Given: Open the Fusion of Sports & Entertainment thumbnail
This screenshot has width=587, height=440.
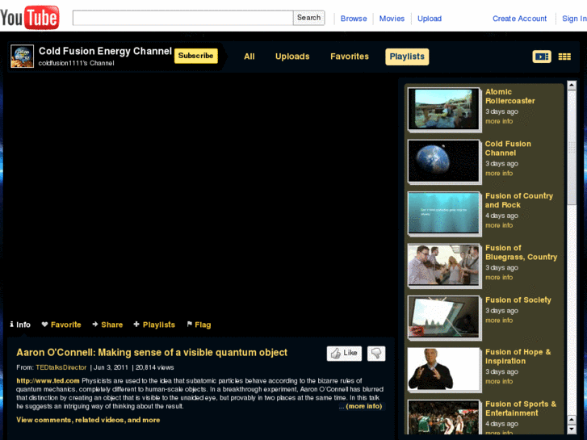Looking at the screenshot, I should point(443,417).
